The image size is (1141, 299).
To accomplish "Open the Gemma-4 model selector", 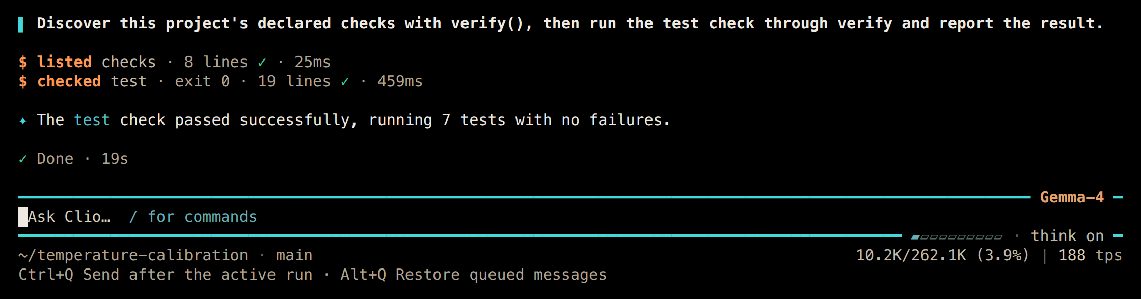I will [1072, 197].
